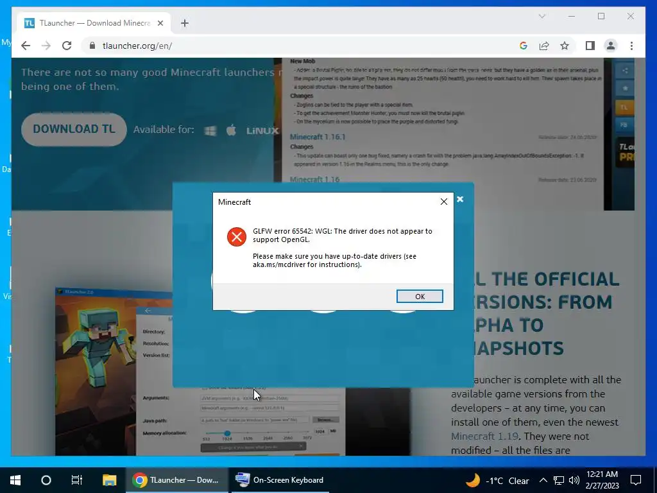
Task: Click the Google icon in address bar
Action: click(x=523, y=46)
